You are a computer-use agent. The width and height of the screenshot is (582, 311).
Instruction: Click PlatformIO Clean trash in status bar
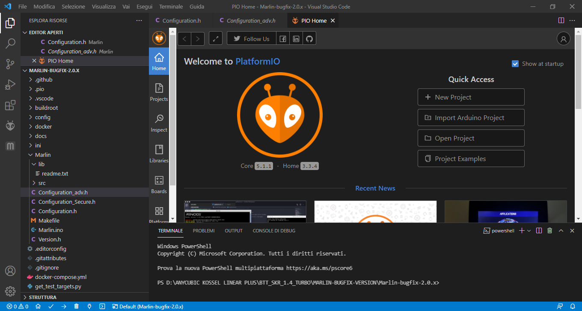[77, 306]
